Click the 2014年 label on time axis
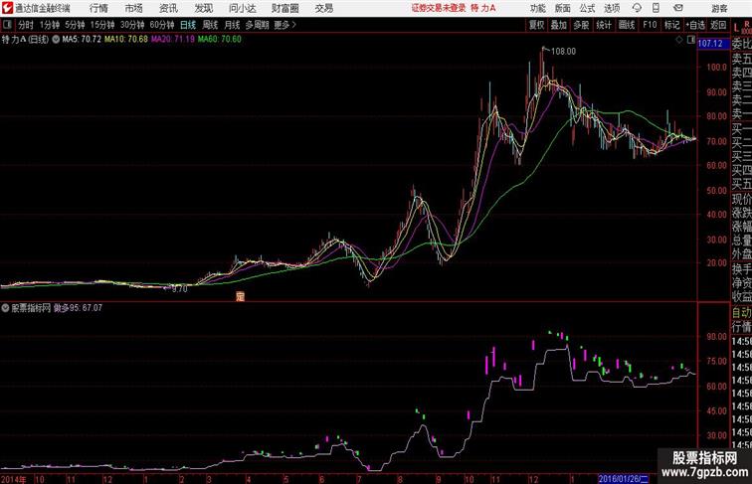This screenshot has width=752, height=484. tap(14, 479)
